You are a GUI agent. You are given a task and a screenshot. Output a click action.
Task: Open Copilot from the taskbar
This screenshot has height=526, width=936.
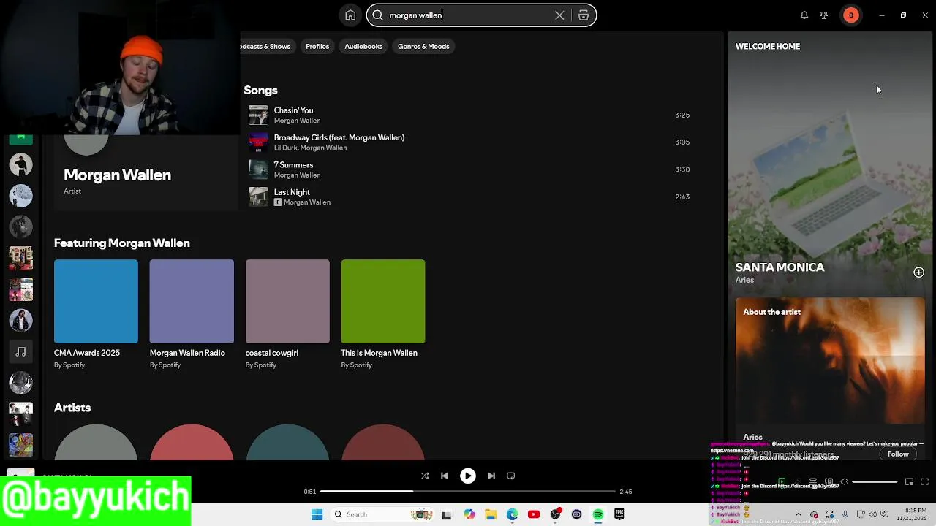coord(469,514)
